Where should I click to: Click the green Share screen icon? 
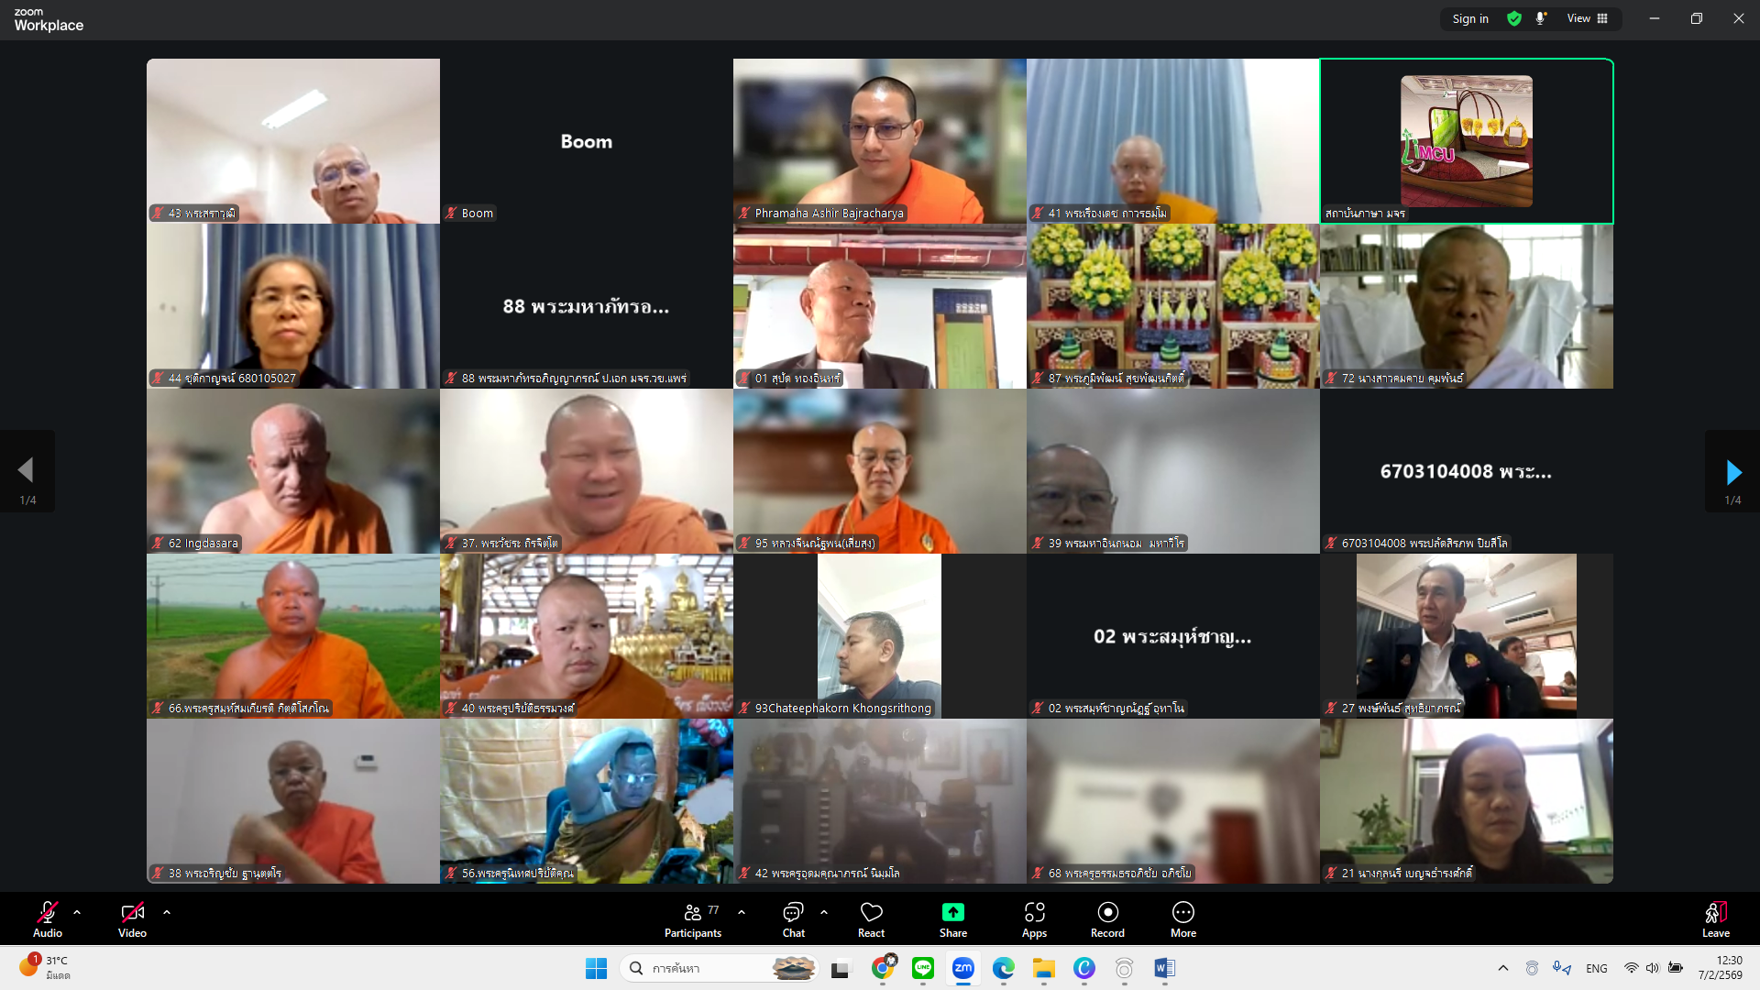[x=952, y=912]
